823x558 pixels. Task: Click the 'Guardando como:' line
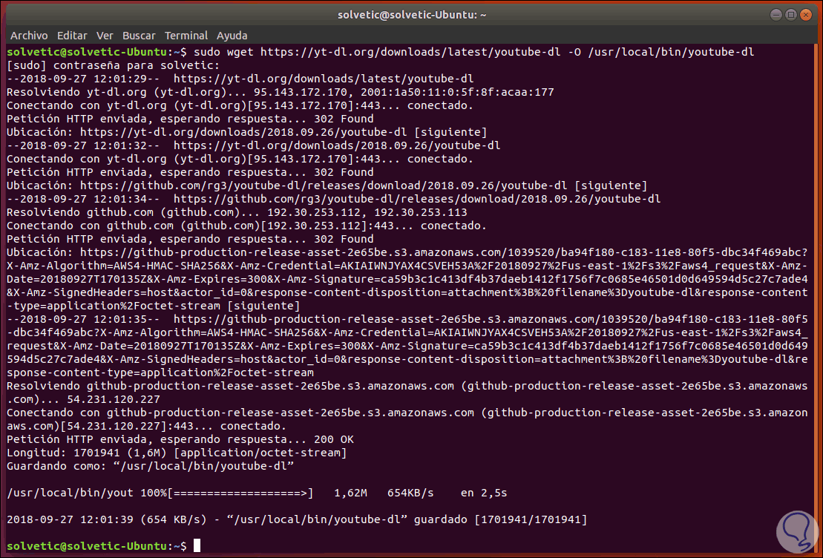tap(150, 466)
